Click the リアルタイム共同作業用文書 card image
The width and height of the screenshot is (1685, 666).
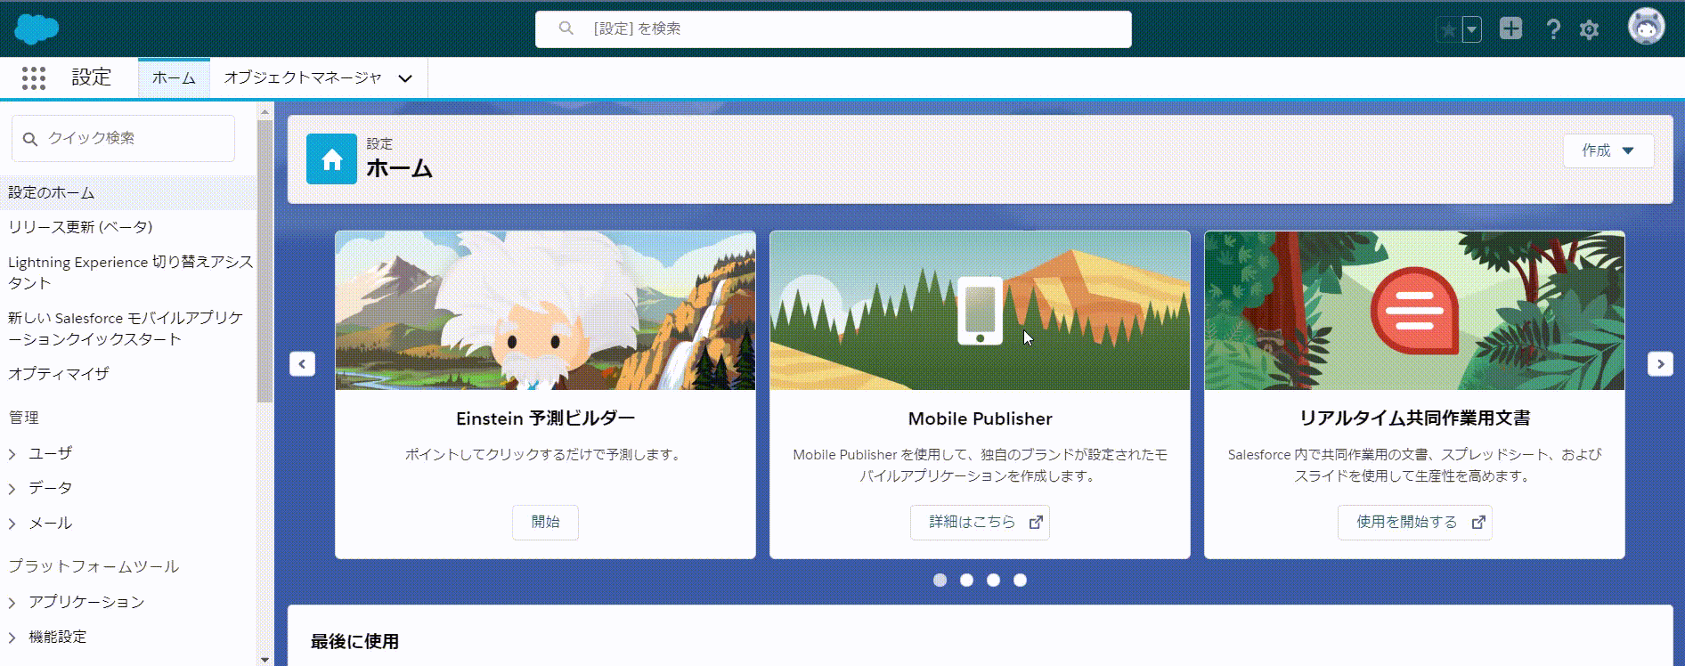[1414, 311]
